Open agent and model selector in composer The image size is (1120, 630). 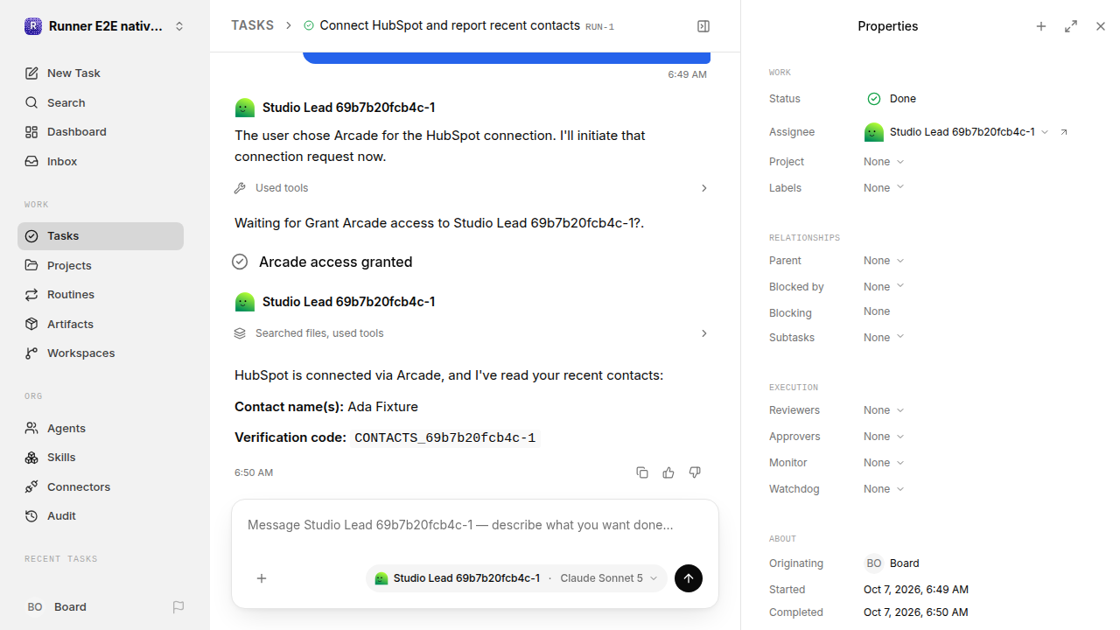516,578
